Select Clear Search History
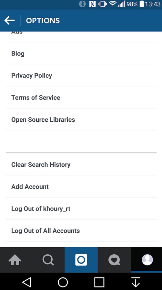The image size is (162, 290). (81, 164)
